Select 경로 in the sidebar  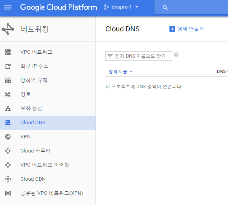click(48, 94)
